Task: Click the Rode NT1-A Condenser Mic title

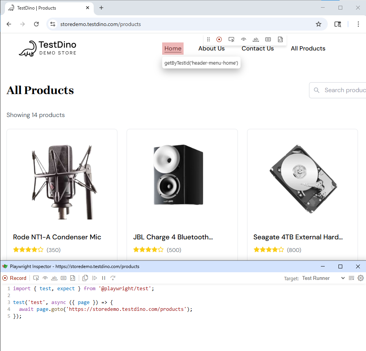Action: pos(57,237)
